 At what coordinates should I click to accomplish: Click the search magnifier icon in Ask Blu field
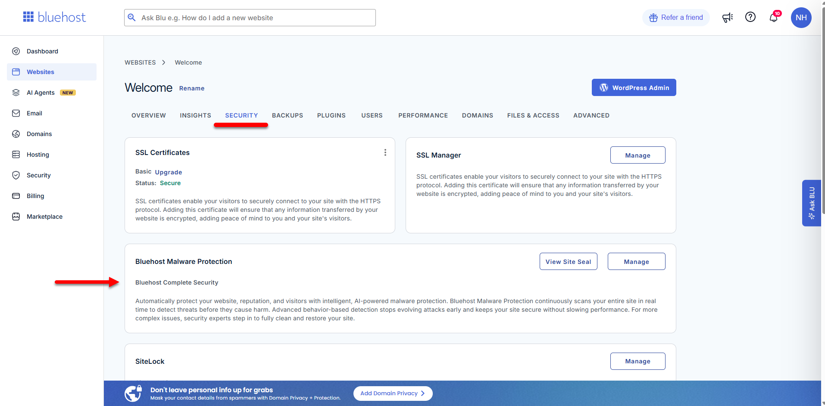click(132, 18)
